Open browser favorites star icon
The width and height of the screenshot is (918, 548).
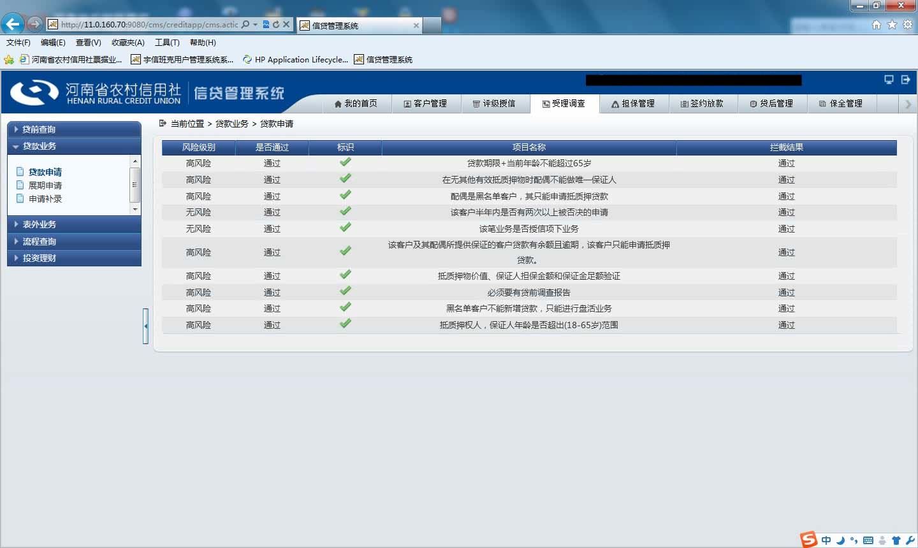(892, 25)
